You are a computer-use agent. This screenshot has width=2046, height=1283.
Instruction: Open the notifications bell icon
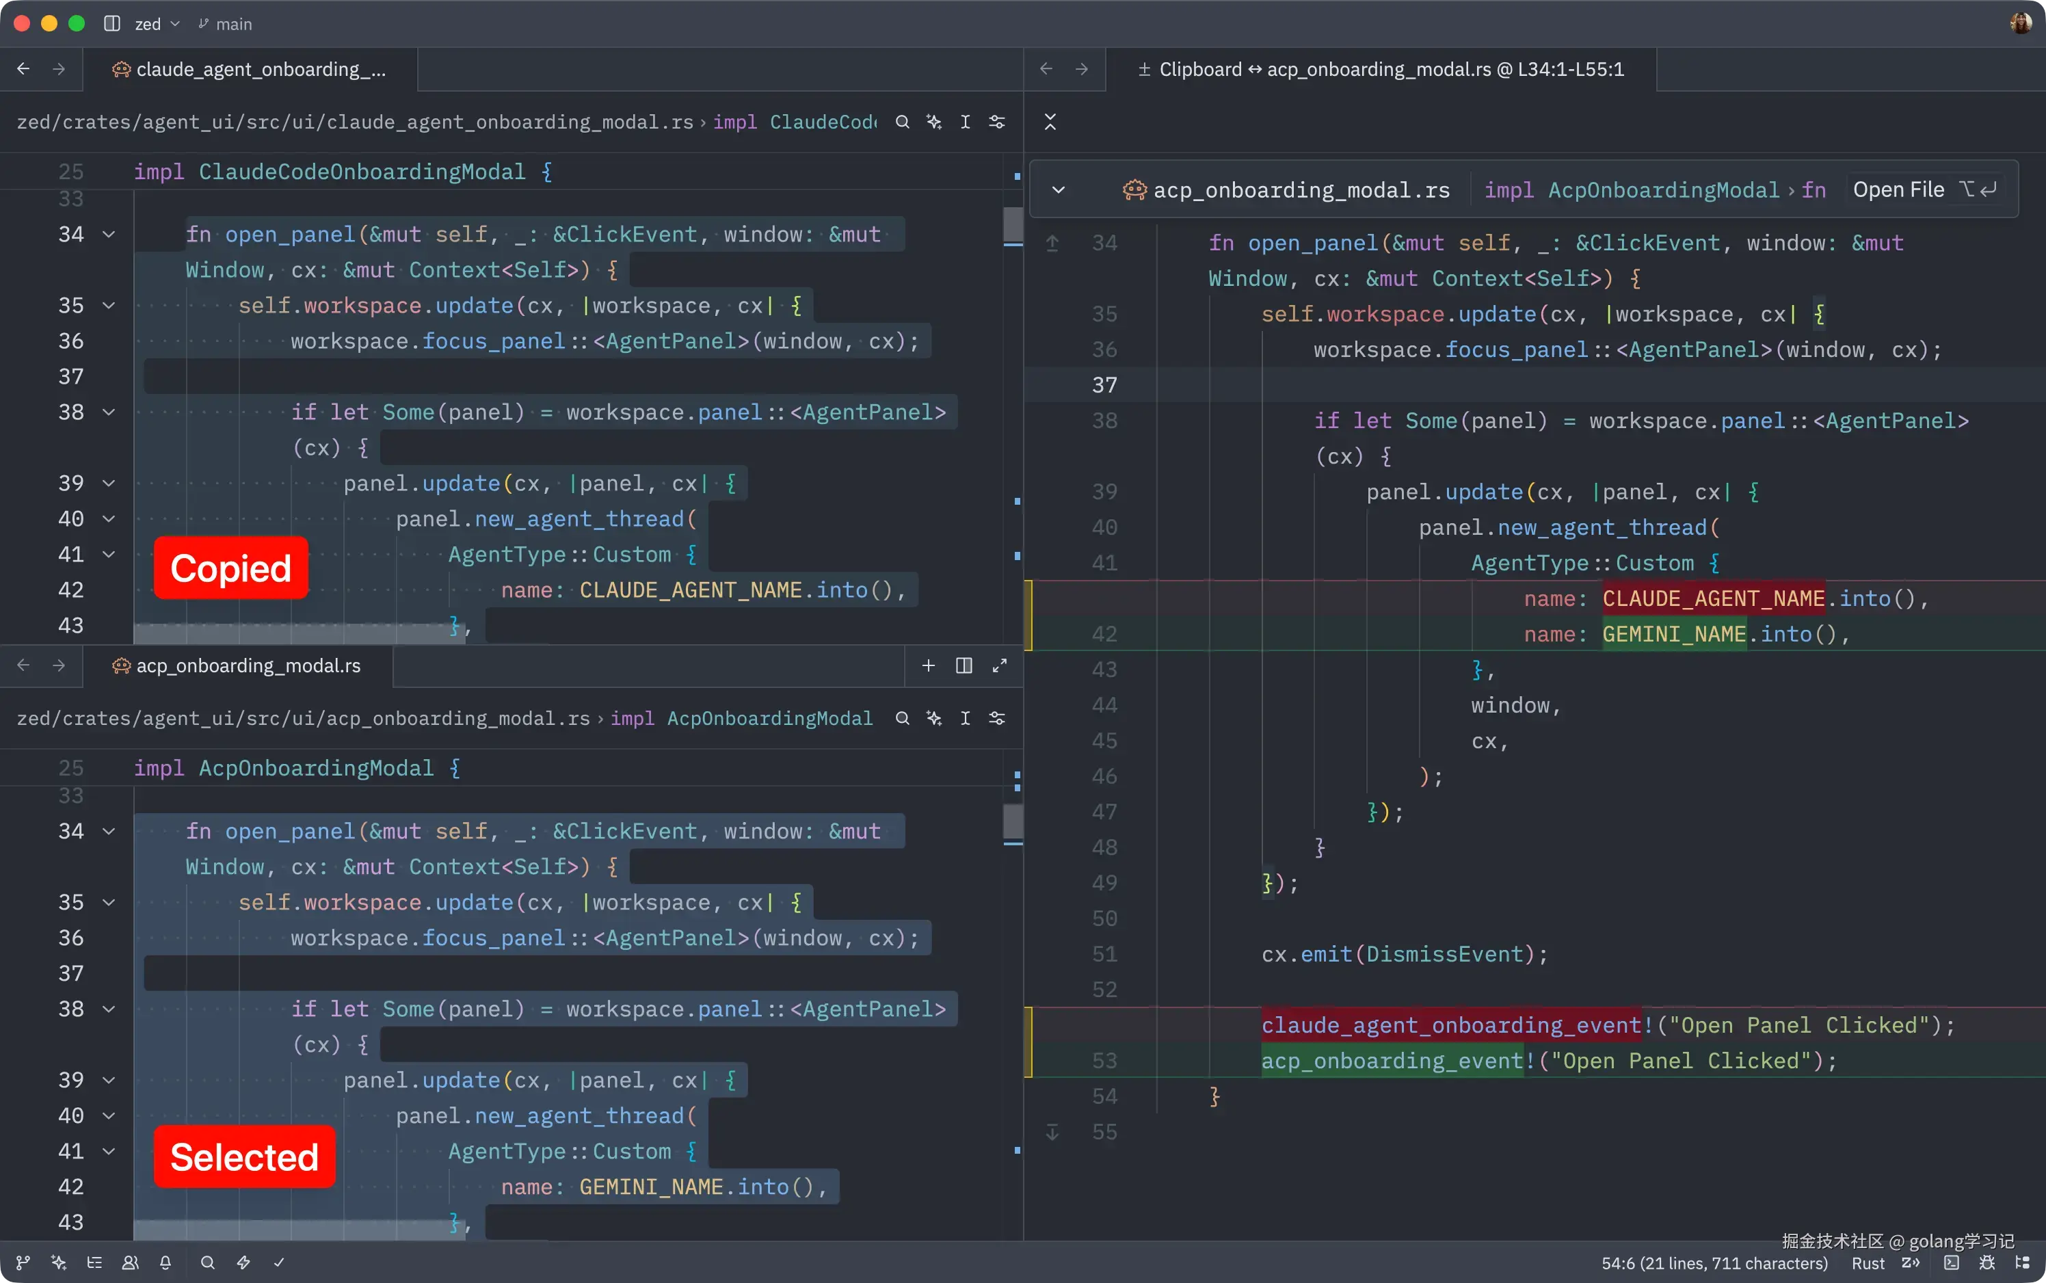(165, 1262)
